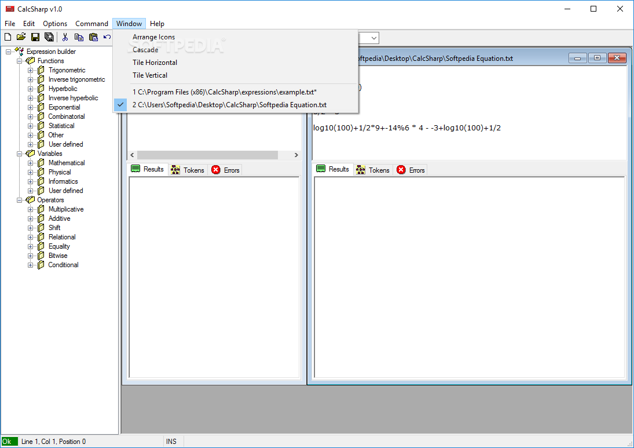Image resolution: width=634 pixels, height=448 pixels.
Task: Open Results tab in Softpedia Equation window
Action: point(333,169)
